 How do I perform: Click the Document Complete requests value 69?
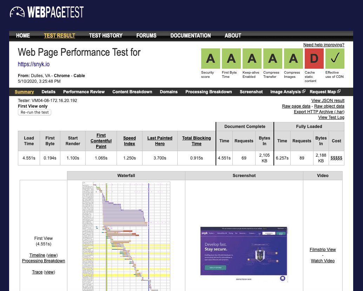(244, 158)
